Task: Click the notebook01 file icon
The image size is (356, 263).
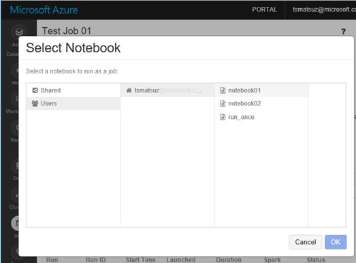Action: (x=223, y=90)
